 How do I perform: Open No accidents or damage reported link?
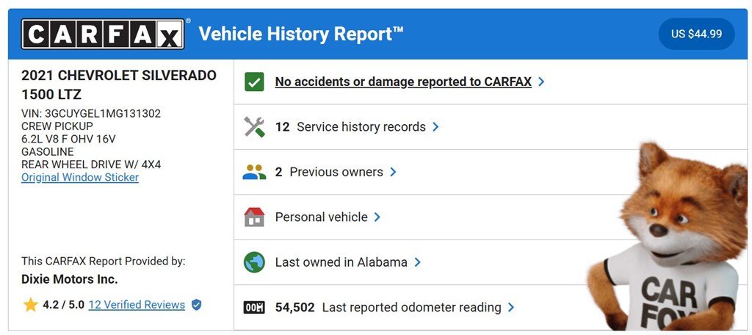(403, 82)
